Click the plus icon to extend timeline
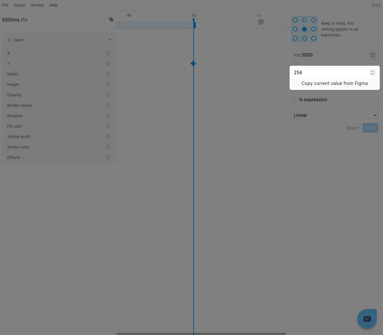383x335 pixels. click(261, 22)
